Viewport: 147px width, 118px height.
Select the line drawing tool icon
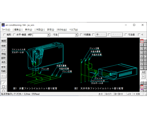pos(4,83)
